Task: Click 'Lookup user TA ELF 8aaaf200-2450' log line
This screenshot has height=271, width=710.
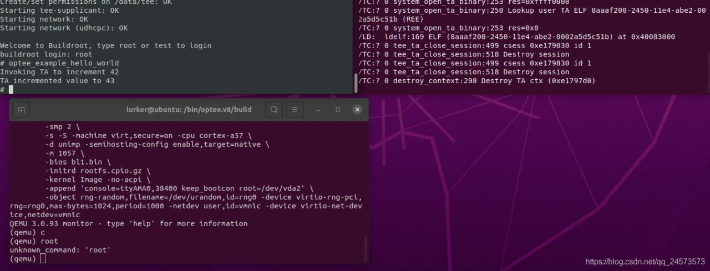Action: coord(531,14)
